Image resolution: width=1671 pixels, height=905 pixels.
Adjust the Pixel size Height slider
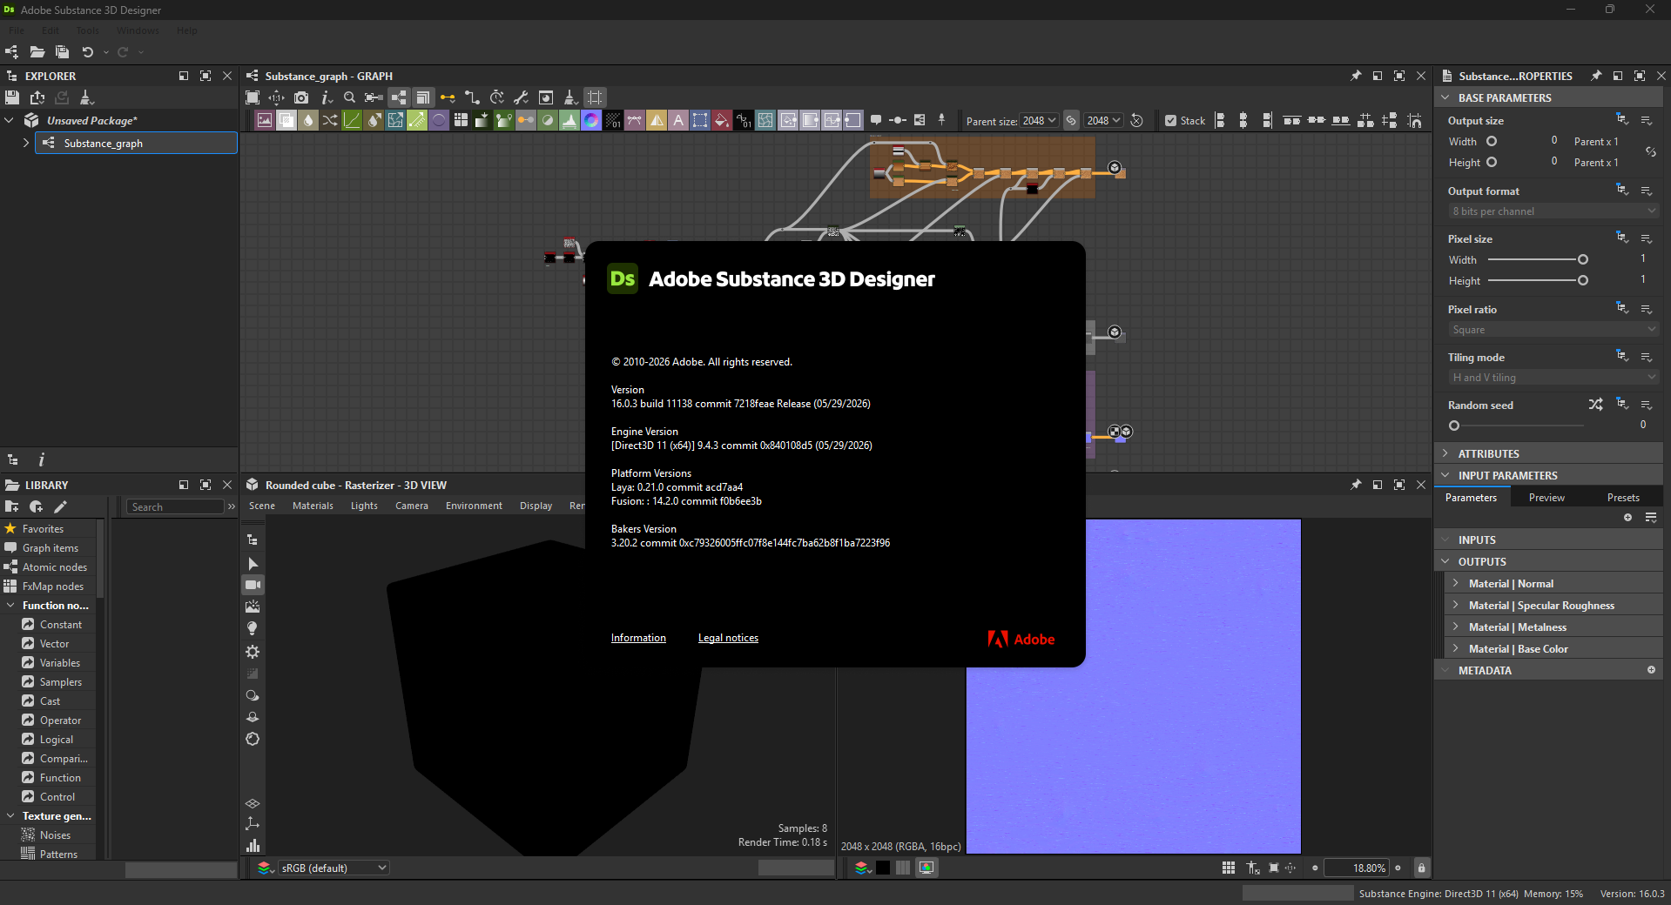pos(1538,280)
